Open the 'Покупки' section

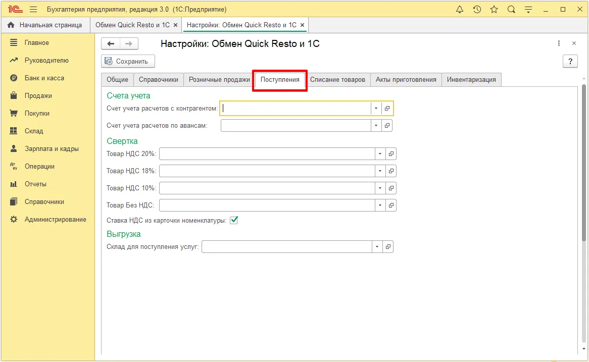pyautogui.click(x=37, y=114)
